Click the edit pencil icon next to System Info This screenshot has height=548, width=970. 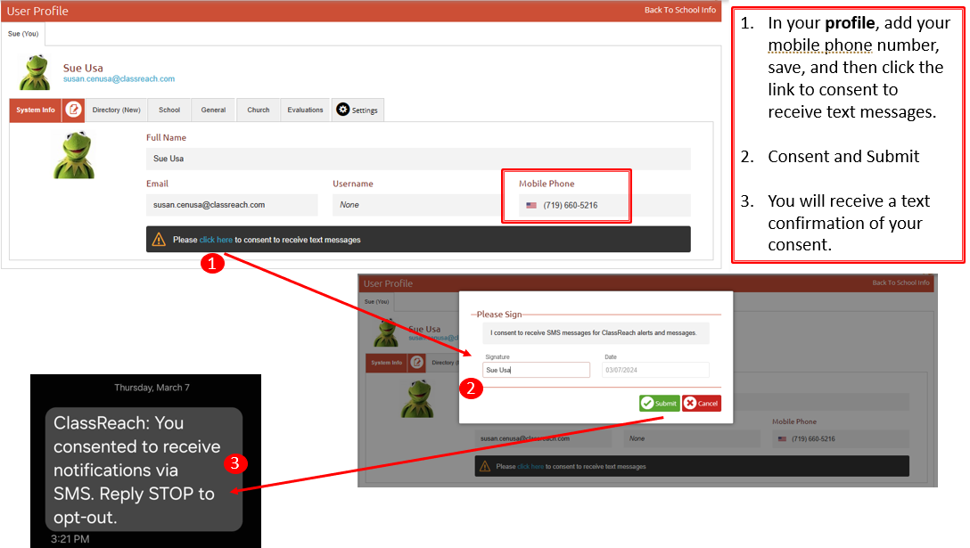pos(74,110)
